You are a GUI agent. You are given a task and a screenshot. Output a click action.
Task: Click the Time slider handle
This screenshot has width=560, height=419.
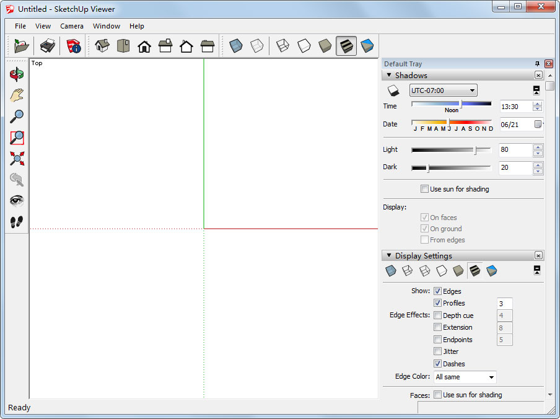coord(461,104)
